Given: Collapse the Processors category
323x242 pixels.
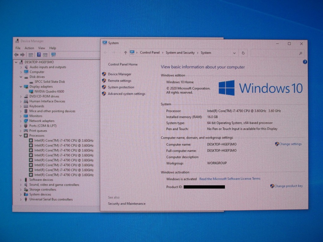Looking at the screenshot, I should [x=21, y=135].
